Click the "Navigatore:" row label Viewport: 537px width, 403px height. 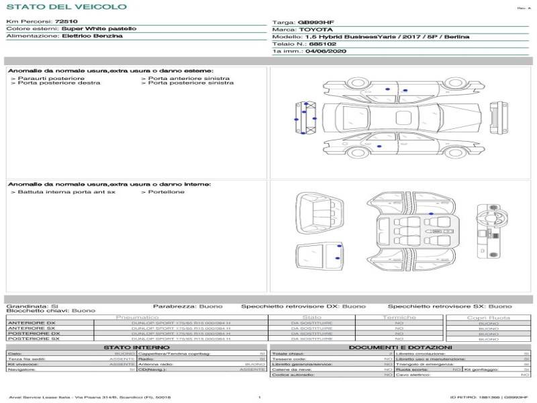(x=21, y=370)
